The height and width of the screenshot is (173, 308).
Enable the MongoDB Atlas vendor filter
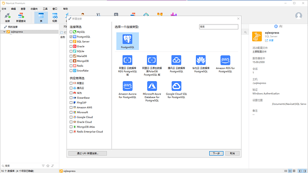click(x=71, y=127)
